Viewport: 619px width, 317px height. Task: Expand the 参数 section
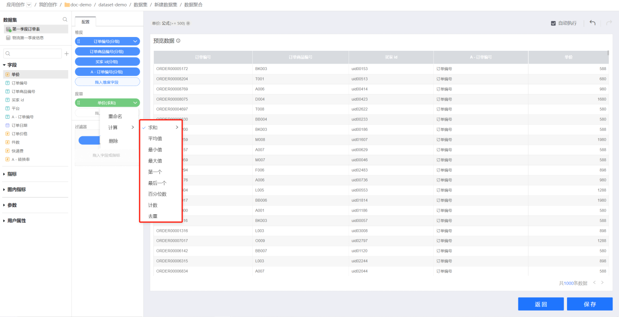coord(12,205)
